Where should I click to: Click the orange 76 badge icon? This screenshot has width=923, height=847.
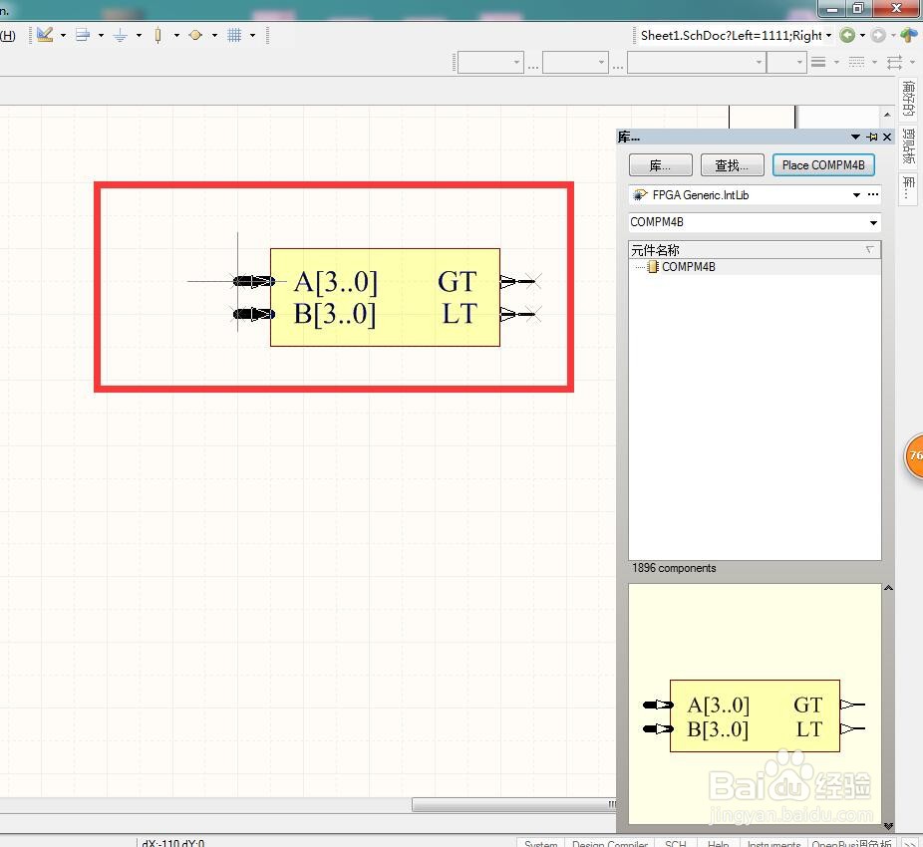(914, 456)
